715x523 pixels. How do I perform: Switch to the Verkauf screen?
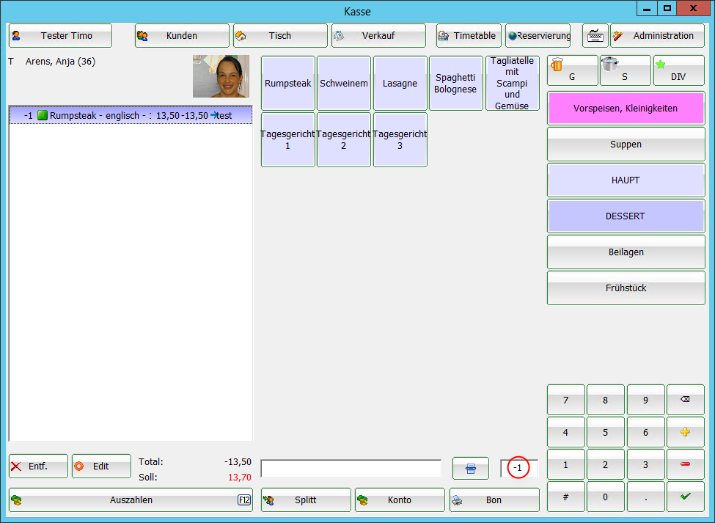[x=378, y=35]
